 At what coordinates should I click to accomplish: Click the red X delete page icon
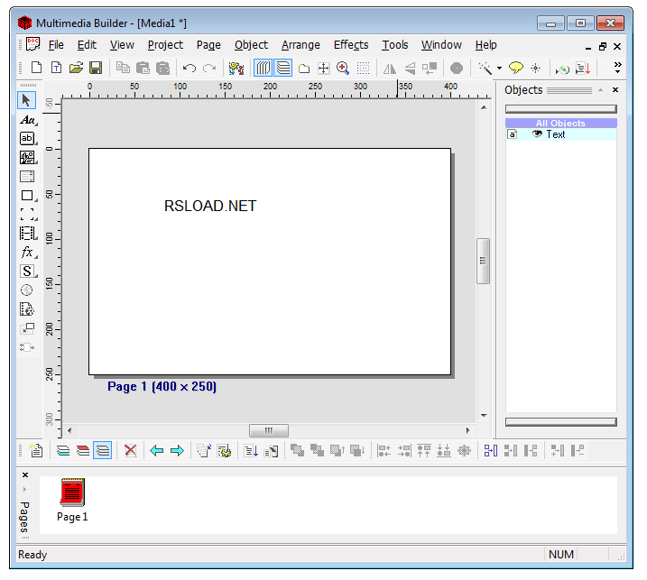[x=130, y=450]
